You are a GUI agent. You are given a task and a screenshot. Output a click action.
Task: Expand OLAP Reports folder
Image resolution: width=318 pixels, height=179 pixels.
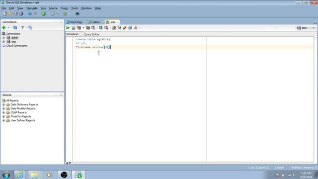pos(3,112)
